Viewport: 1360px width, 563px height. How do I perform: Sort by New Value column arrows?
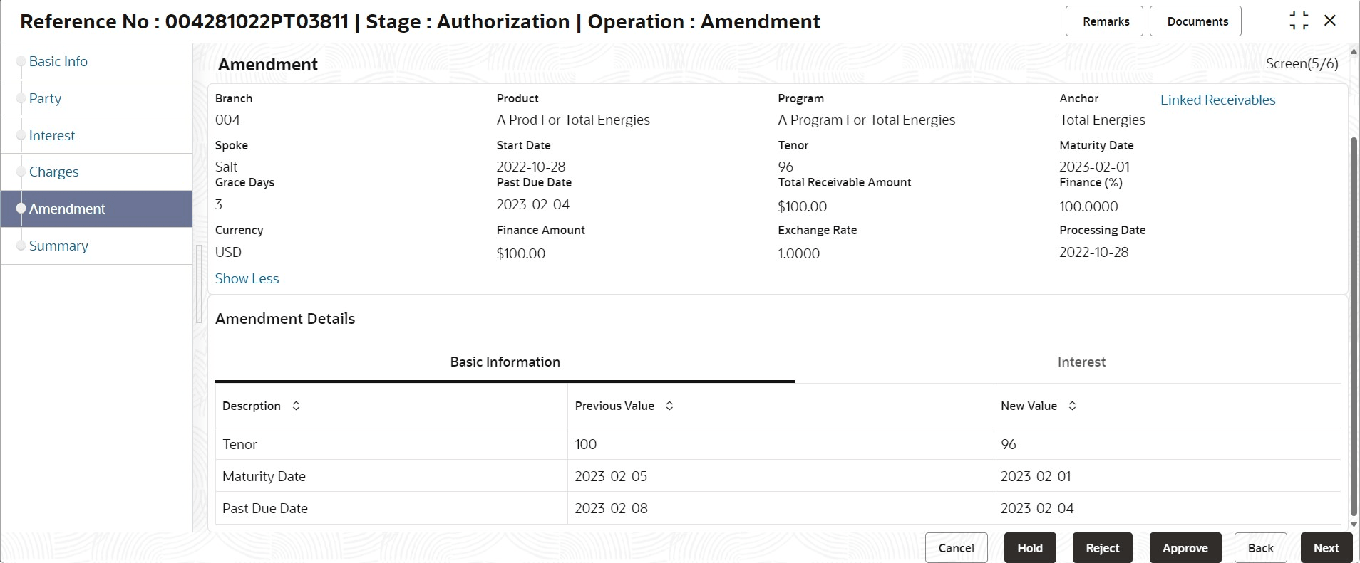click(x=1072, y=406)
